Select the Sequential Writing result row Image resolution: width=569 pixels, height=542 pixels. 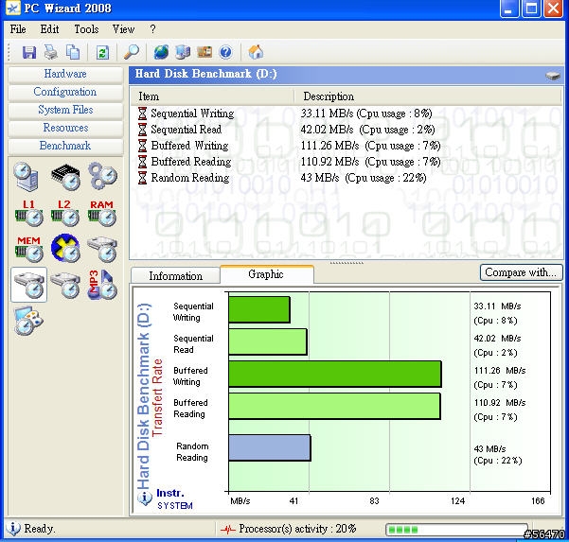[x=346, y=114]
